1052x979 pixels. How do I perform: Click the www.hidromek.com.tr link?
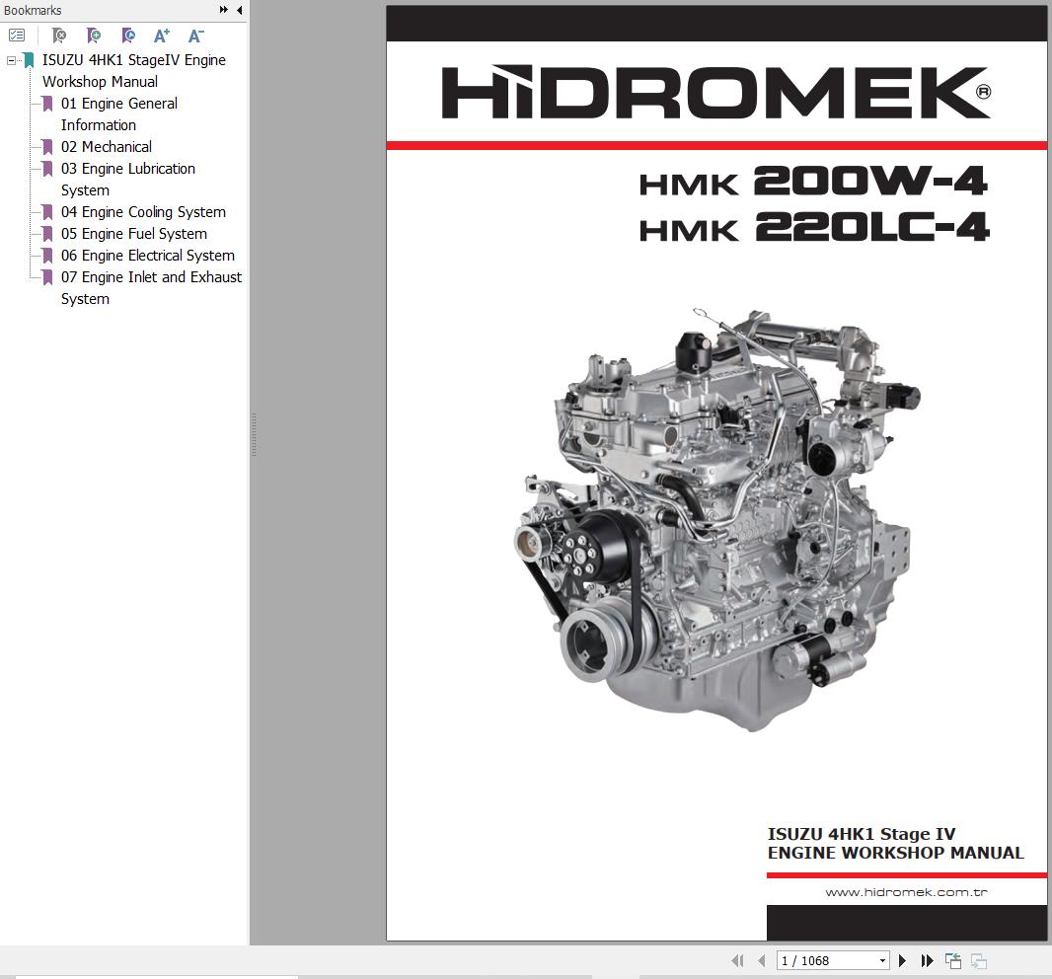906,892
